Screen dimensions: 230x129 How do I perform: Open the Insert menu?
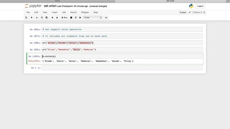point(55,13)
